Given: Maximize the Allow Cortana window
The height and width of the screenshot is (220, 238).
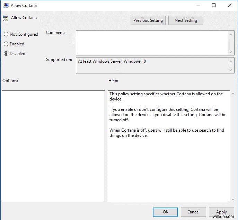Looking at the screenshot, I should [214, 5].
